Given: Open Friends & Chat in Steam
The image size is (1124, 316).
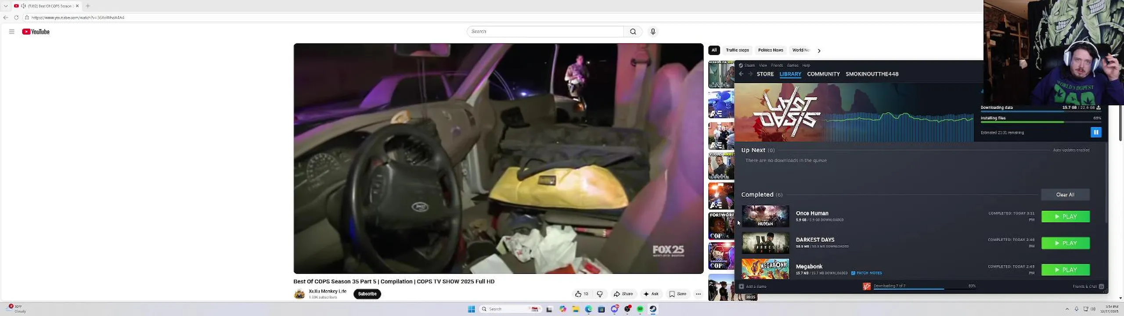Looking at the screenshot, I should point(1088,287).
